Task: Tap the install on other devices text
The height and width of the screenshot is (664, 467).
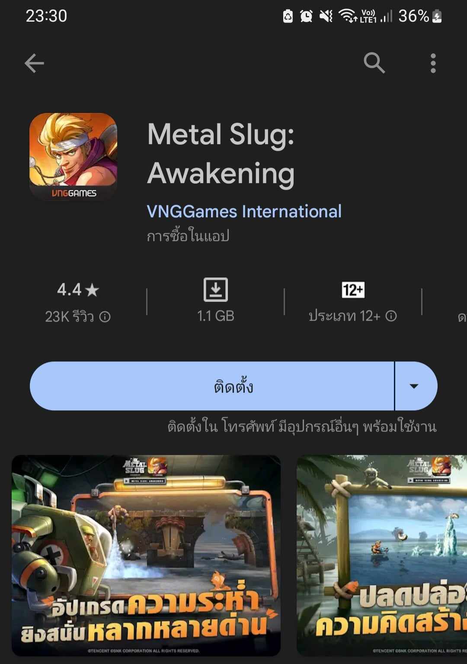Action: tap(302, 427)
